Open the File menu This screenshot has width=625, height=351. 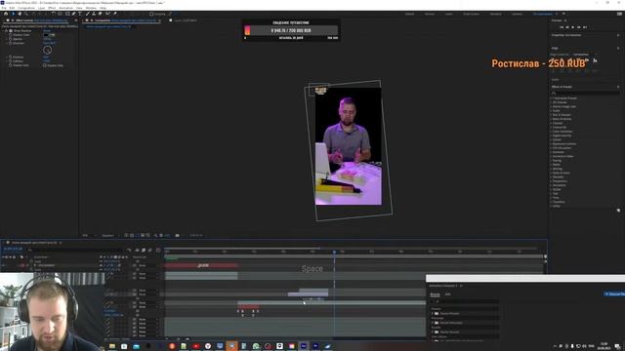click(x=4, y=8)
